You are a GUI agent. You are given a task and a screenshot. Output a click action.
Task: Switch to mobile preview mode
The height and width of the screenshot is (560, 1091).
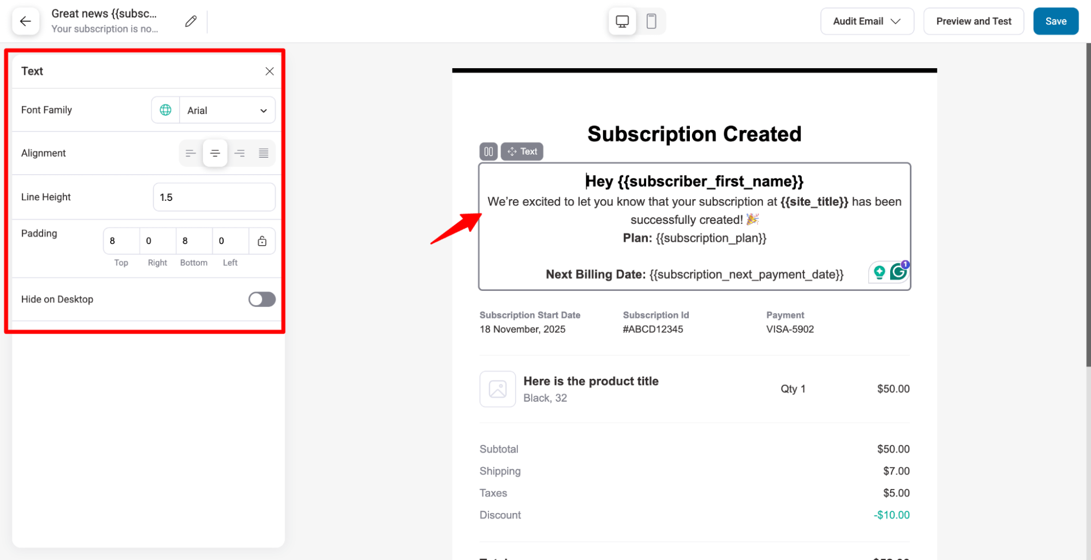[651, 21]
